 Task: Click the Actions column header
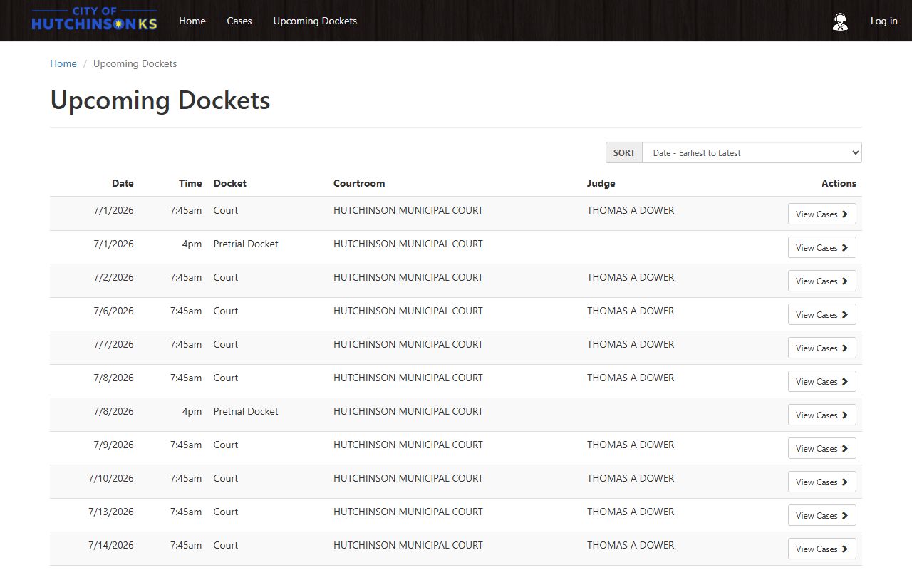(x=839, y=183)
